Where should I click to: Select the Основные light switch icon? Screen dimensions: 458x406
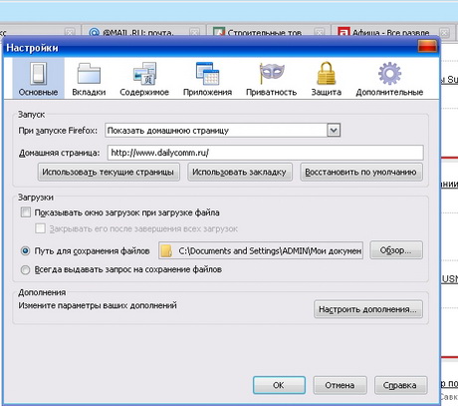[38, 74]
